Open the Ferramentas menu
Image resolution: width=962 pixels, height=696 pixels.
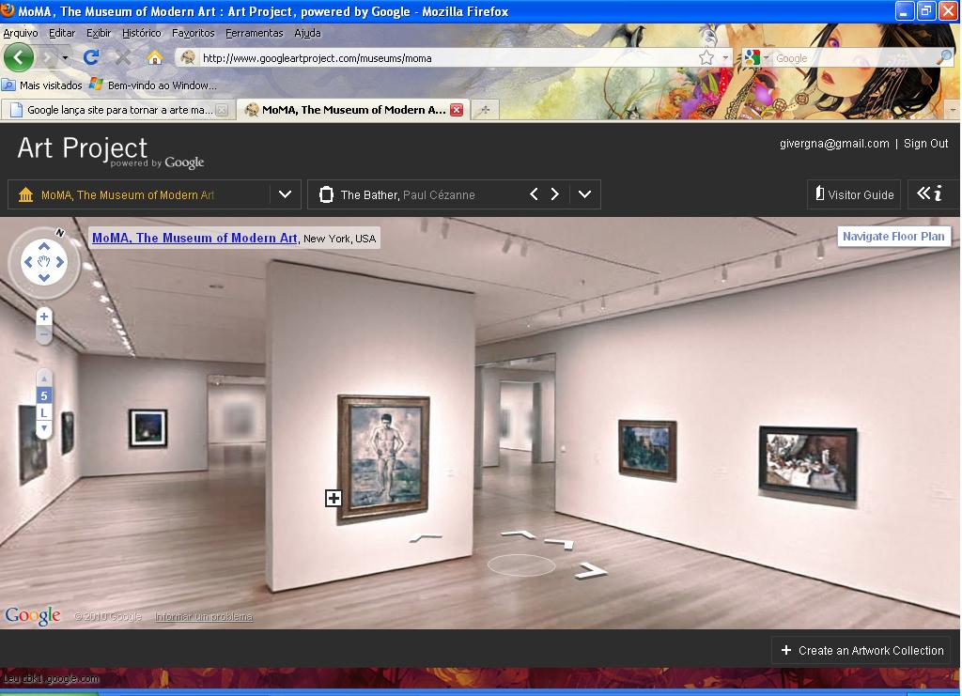point(254,33)
